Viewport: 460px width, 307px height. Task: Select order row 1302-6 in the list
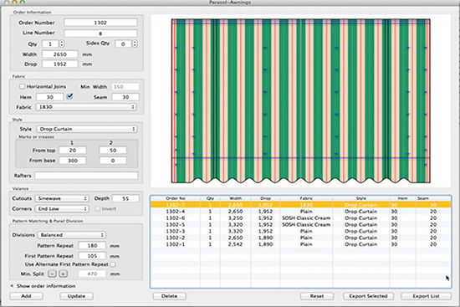301,218
